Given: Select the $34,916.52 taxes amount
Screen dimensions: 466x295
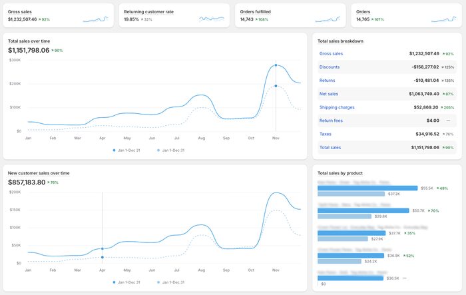Looking at the screenshot, I should coord(427,134).
